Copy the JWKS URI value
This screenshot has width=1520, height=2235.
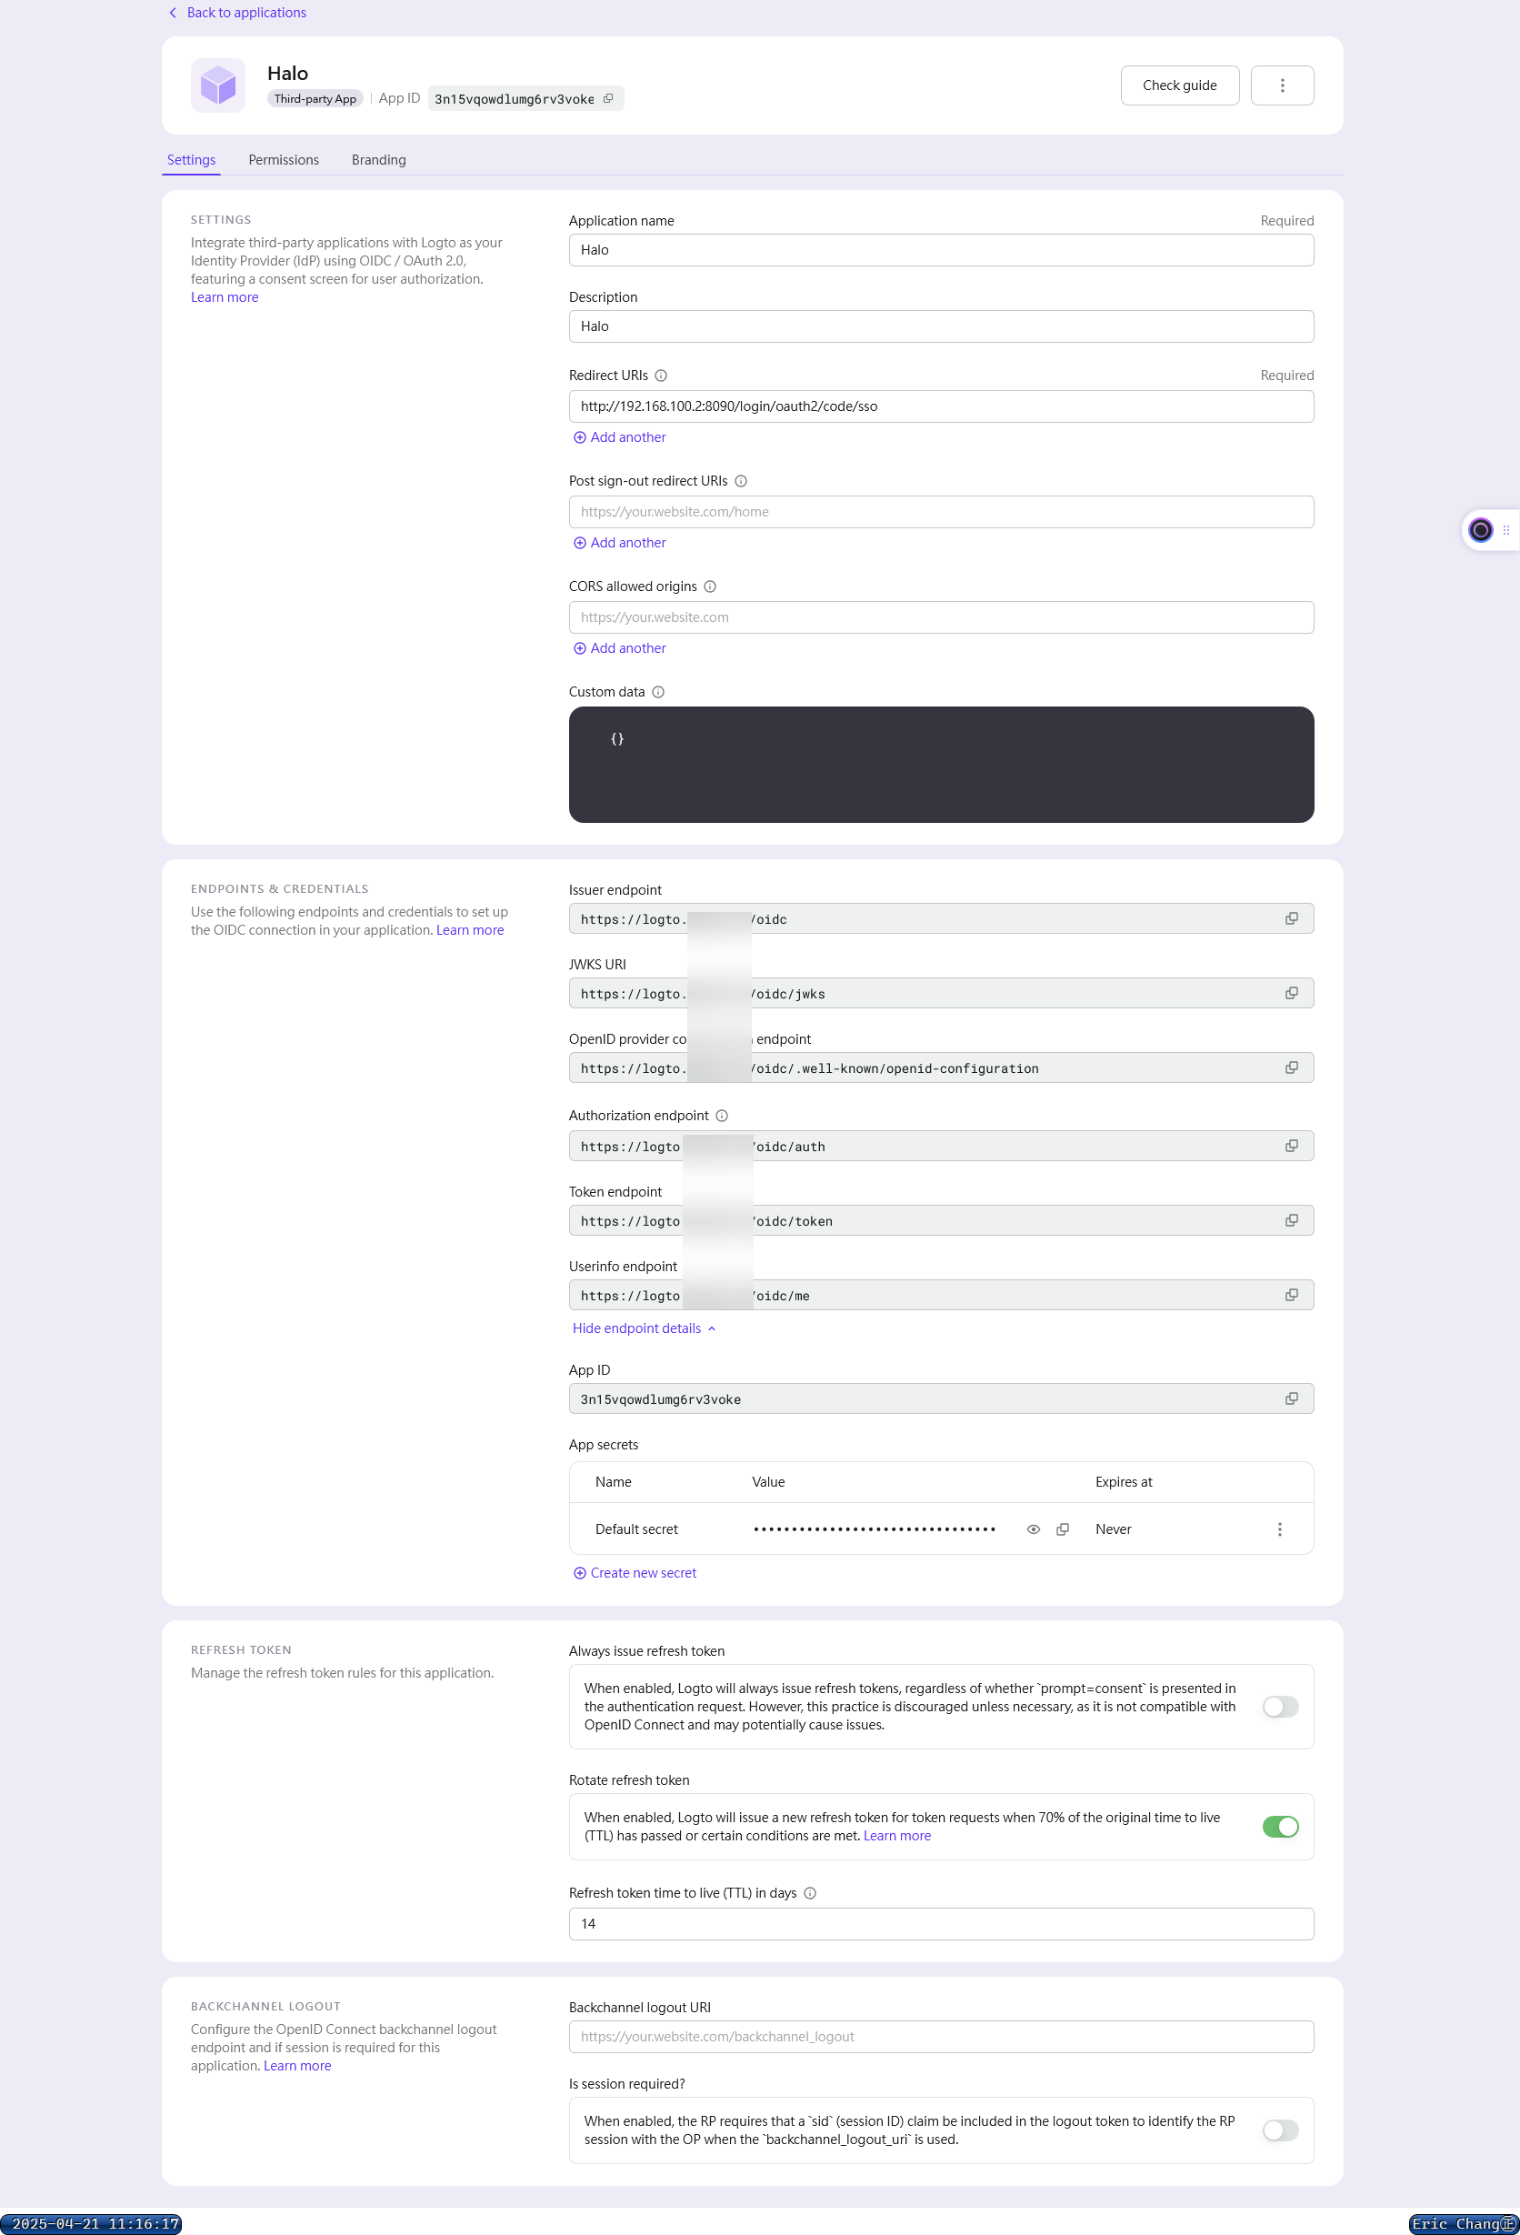[1290, 994]
